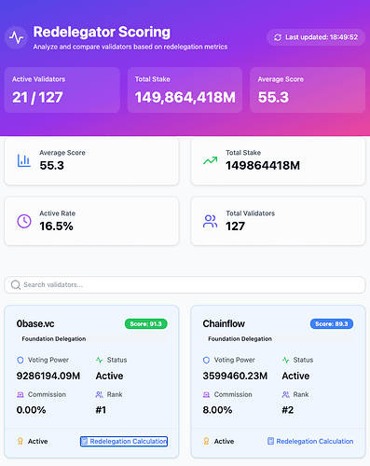Click the pulse logo icon beside Redelegator Scoring

(16, 37)
